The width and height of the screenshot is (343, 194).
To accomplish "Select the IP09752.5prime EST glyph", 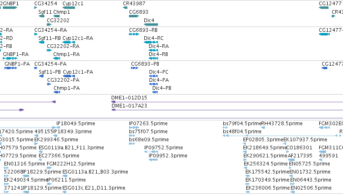I will 151,152.
